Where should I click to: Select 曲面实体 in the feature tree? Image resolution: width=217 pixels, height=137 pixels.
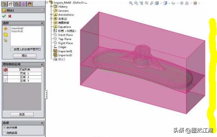(64, 23)
